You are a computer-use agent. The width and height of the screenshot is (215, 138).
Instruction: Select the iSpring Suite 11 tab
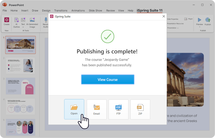150,10
